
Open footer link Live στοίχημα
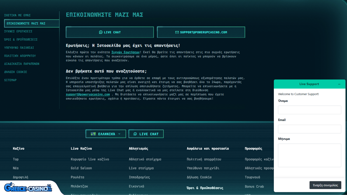click(x=141, y=168)
